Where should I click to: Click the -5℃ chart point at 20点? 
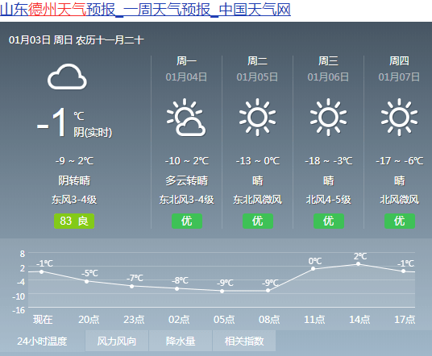coord(86,281)
